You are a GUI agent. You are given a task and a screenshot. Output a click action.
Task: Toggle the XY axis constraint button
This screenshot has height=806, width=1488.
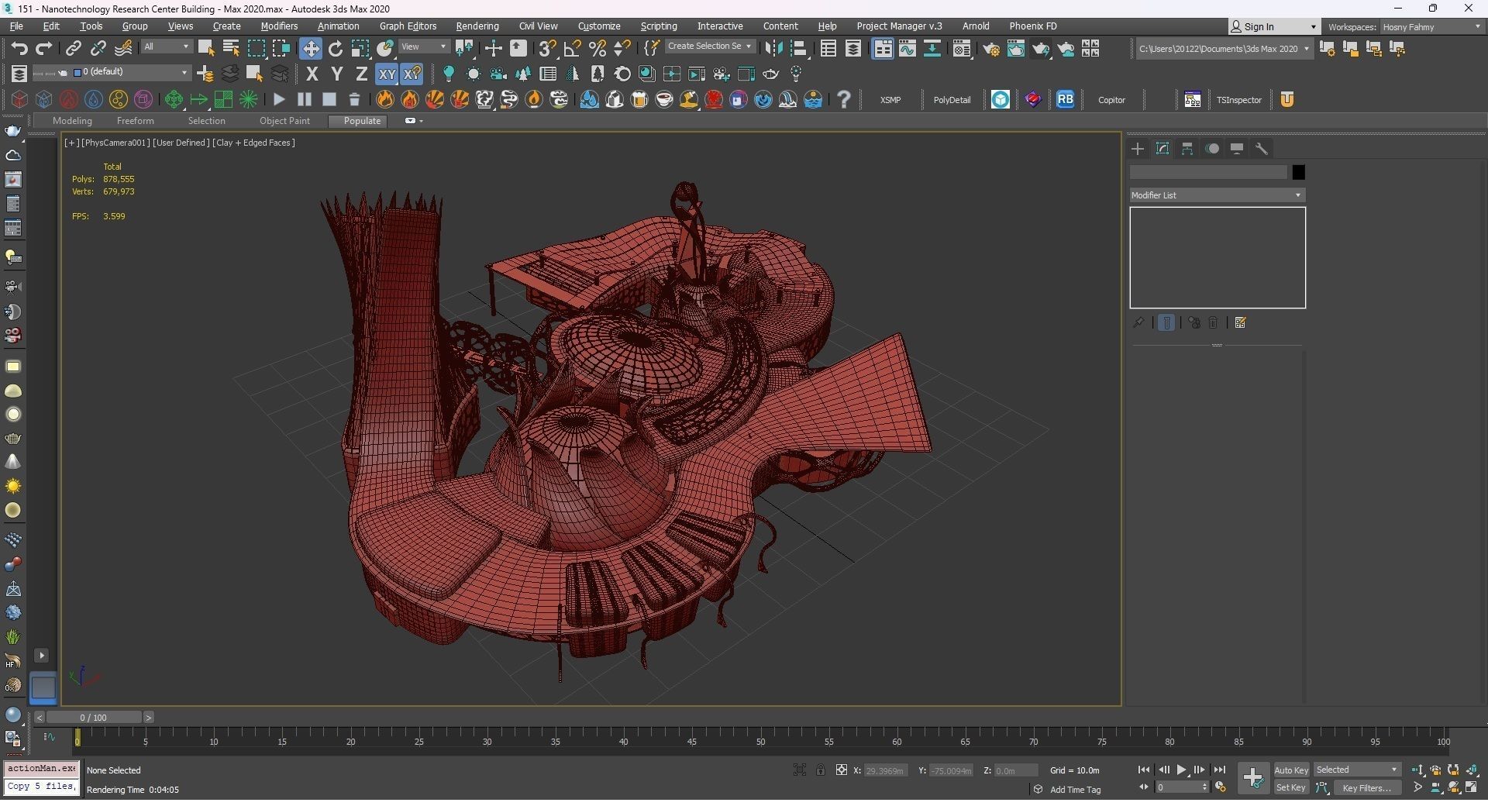[x=386, y=74]
